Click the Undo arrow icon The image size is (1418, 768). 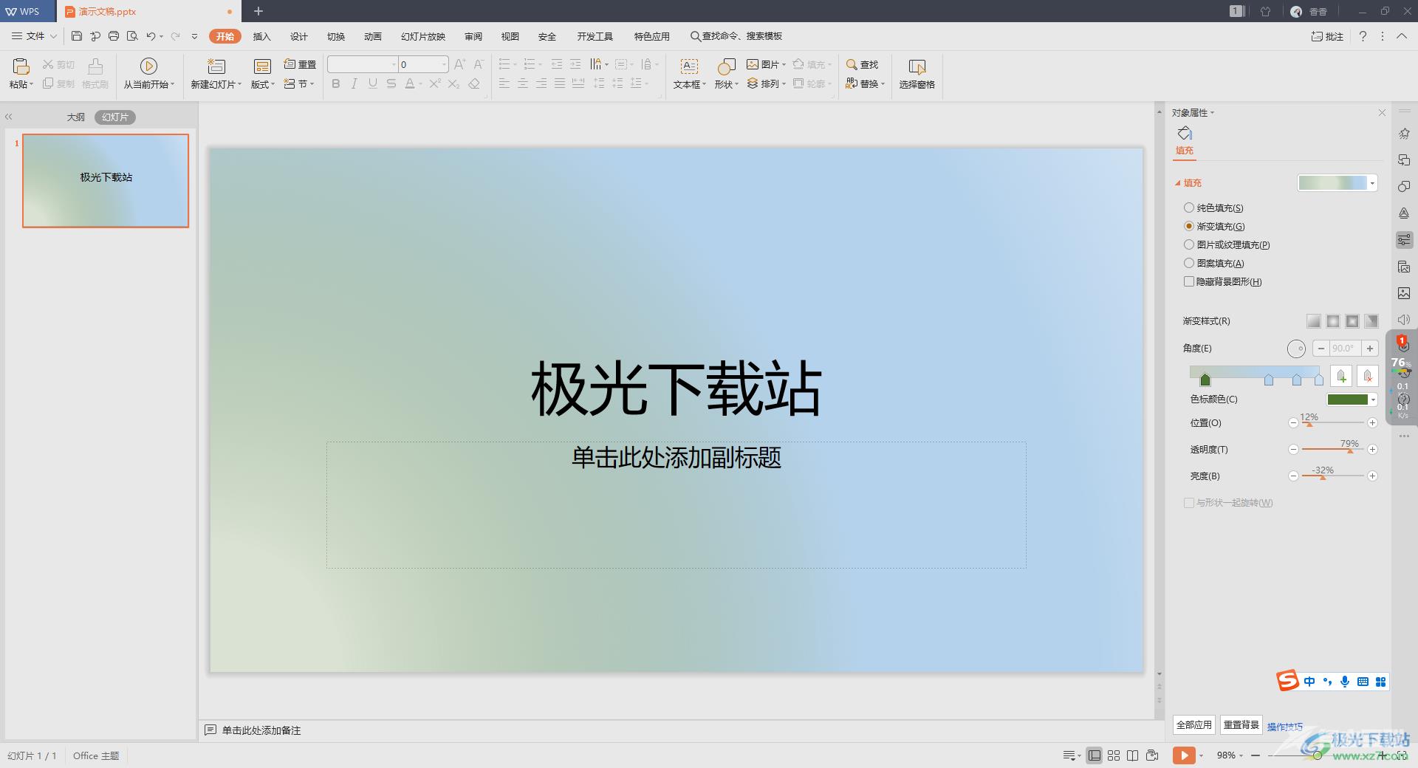(x=151, y=36)
